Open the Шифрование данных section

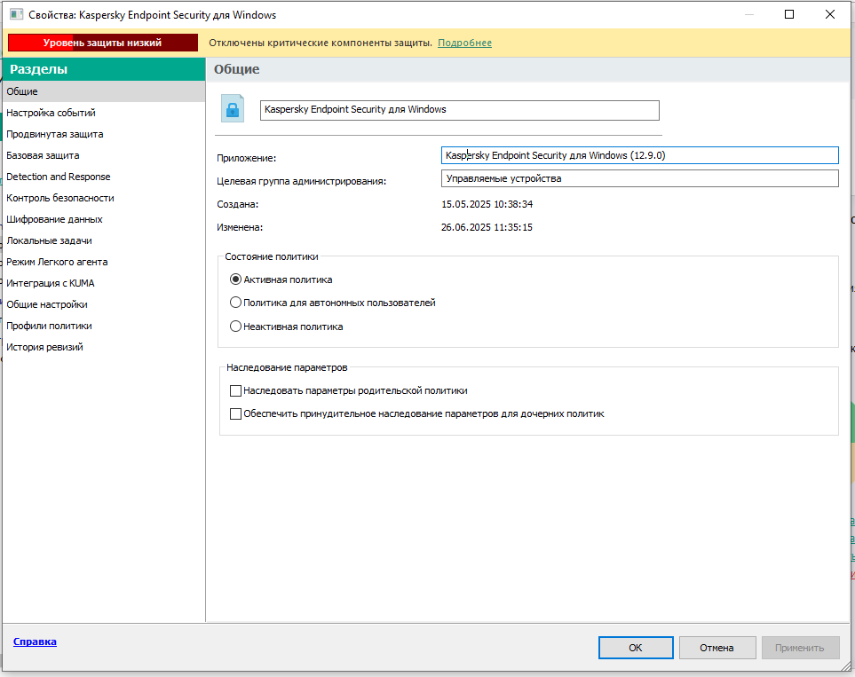[x=54, y=219]
